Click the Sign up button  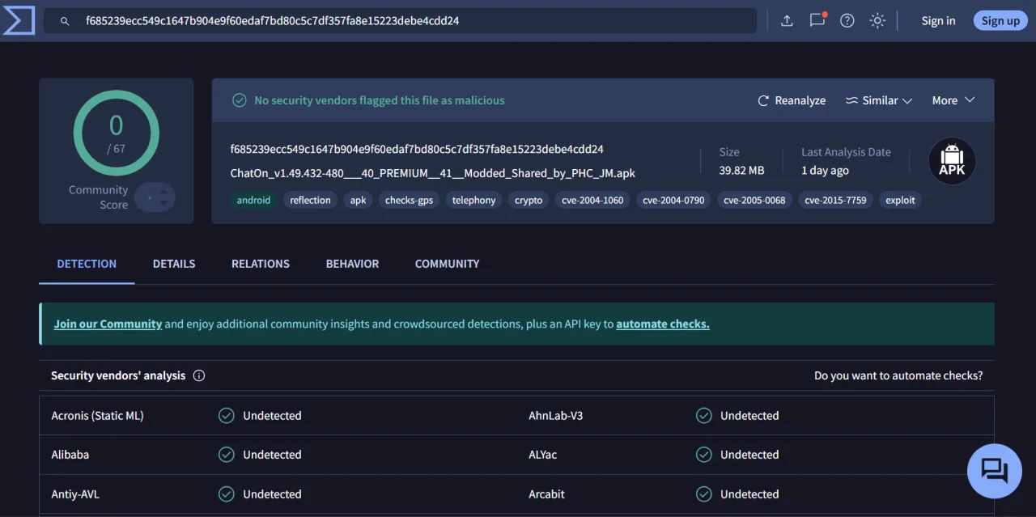pos(1000,21)
